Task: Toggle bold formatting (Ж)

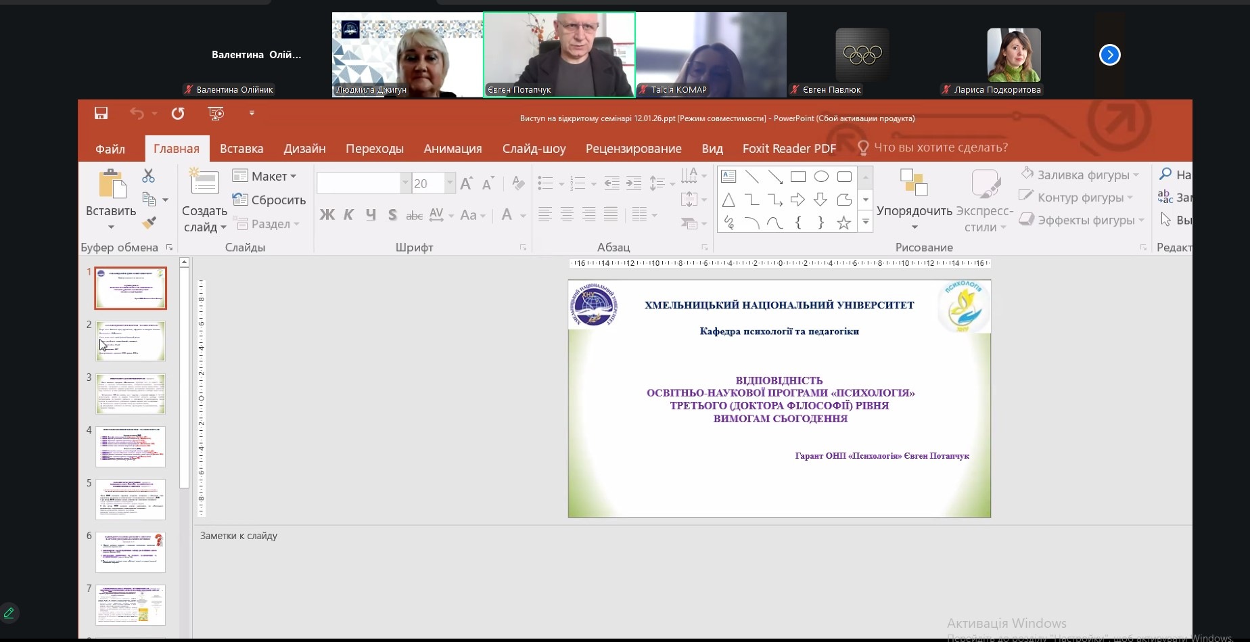Action: (x=327, y=215)
